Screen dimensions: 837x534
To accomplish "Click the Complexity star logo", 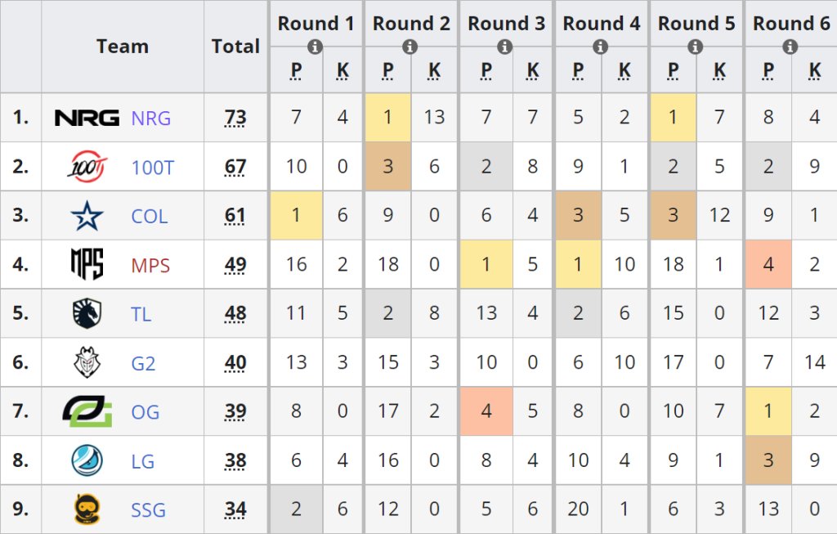I will [87, 216].
